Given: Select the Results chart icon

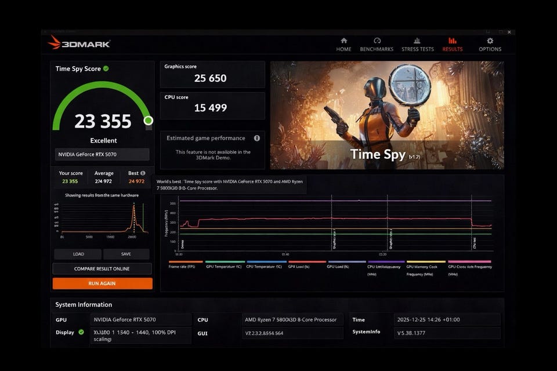Looking at the screenshot, I should (452, 41).
